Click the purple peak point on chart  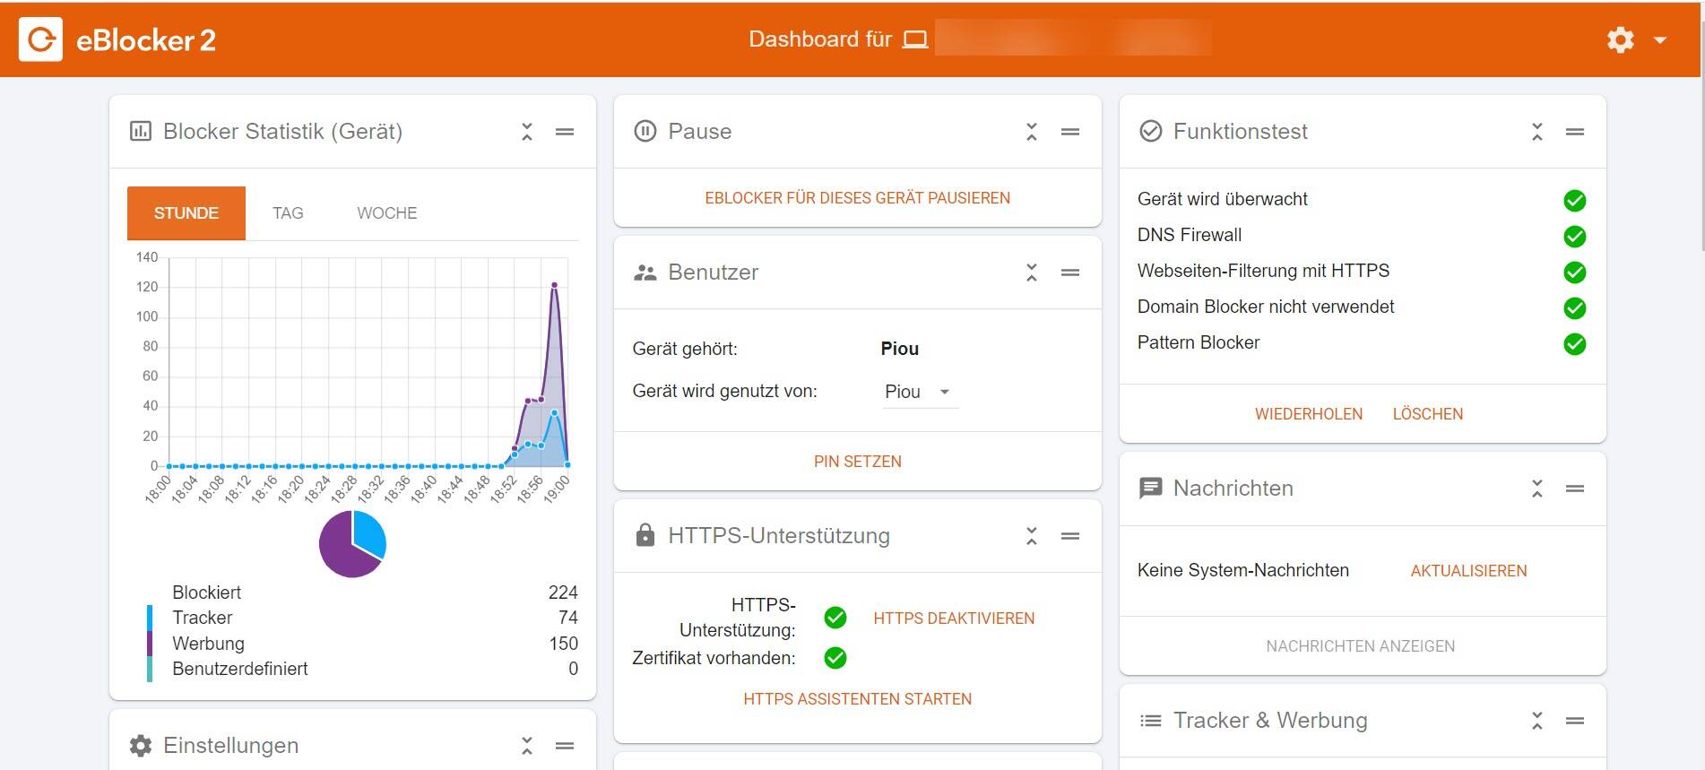click(x=554, y=285)
